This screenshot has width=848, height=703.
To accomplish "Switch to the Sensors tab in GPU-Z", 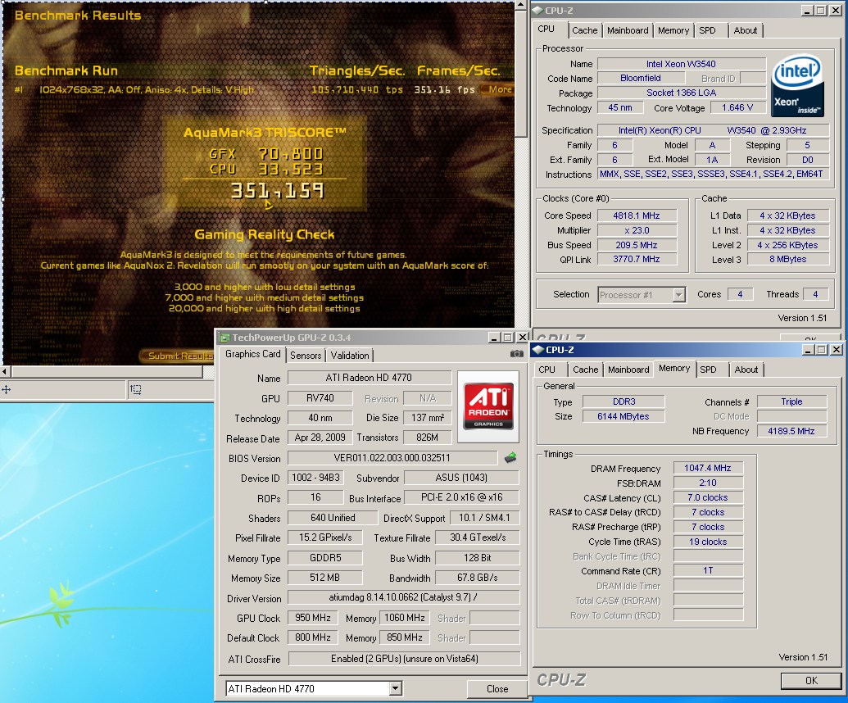I will point(306,356).
